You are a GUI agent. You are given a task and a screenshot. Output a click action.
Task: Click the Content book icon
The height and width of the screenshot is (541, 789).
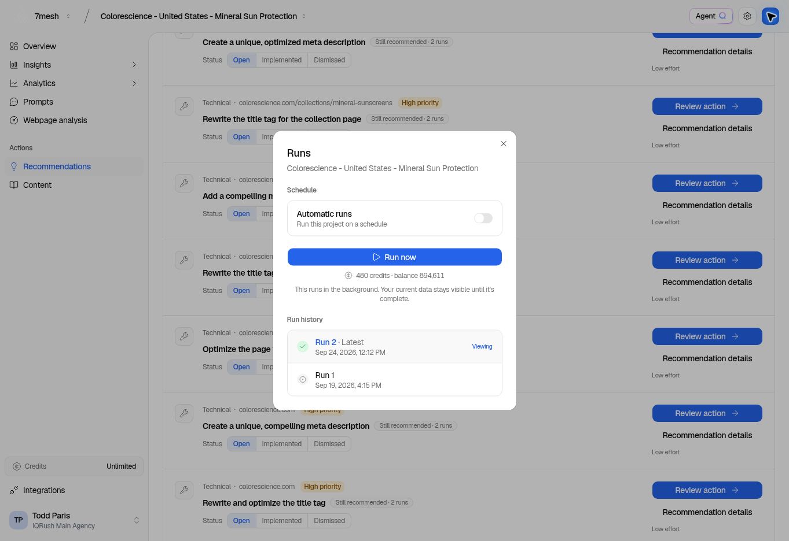[x=14, y=185]
